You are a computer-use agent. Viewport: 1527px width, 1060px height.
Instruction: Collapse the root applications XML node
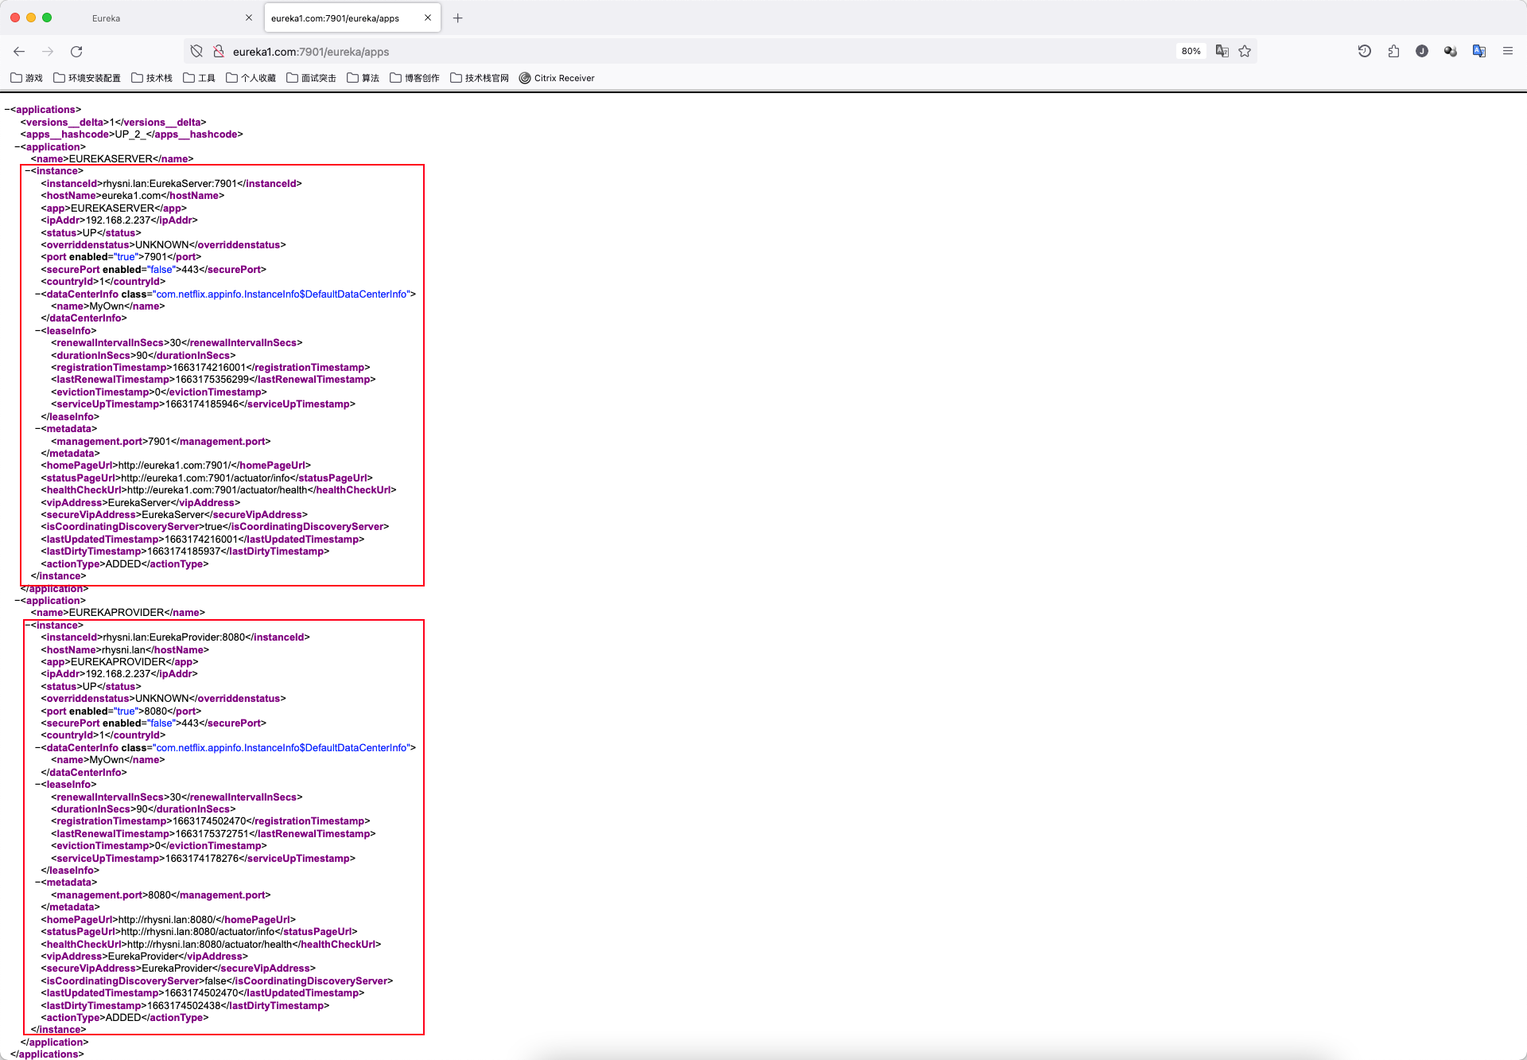point(7,110)
